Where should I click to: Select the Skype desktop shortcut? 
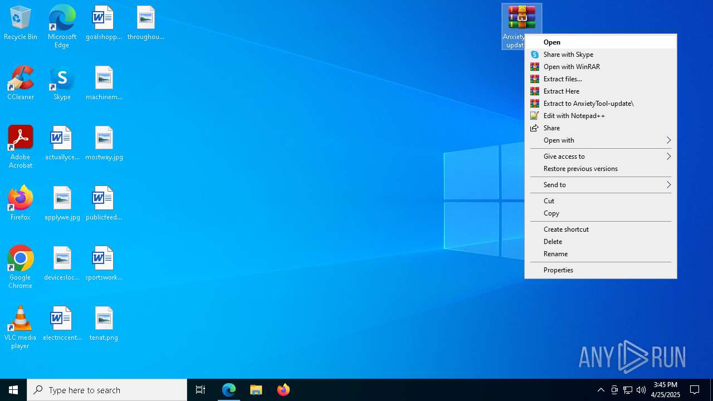[x=62, y=84]
